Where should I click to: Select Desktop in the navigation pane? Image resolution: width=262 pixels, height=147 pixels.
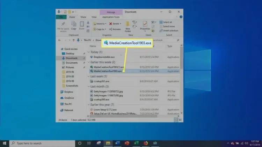coord(70,53)
